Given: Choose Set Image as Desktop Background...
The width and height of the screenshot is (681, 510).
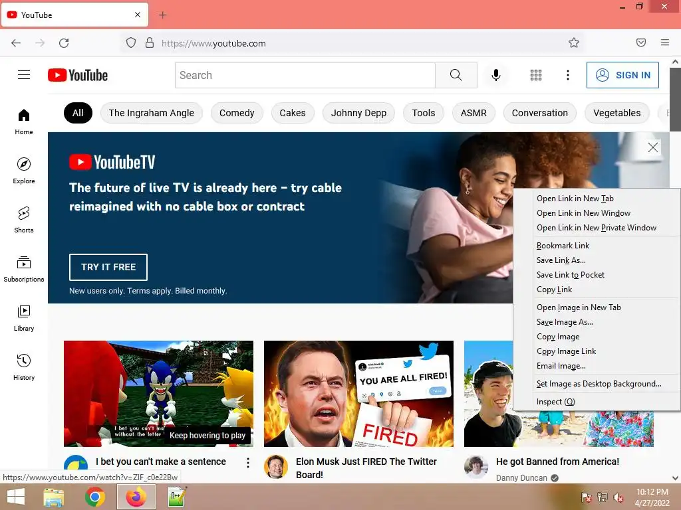Looking at the screenshot, I should coord(599,384).
